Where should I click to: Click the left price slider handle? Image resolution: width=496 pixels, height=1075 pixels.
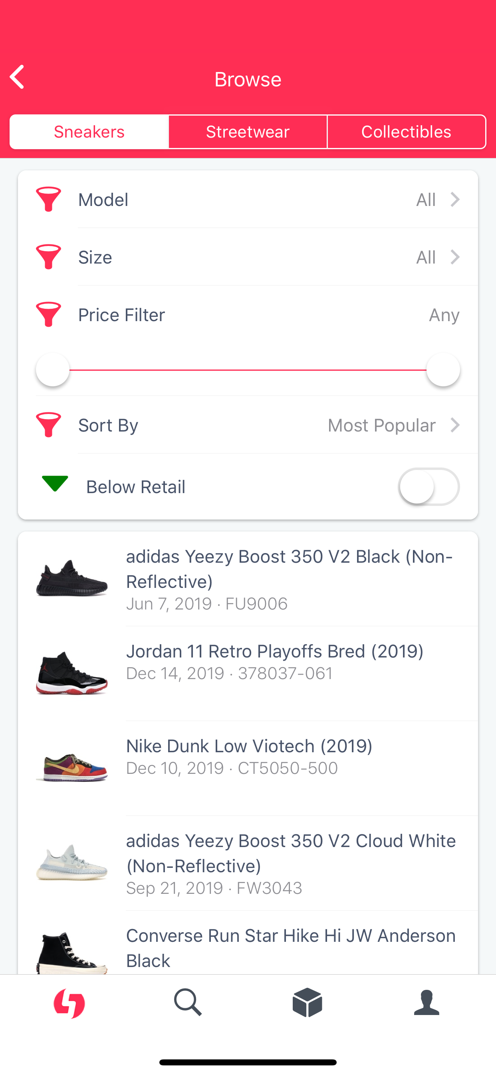pos(53,370)
